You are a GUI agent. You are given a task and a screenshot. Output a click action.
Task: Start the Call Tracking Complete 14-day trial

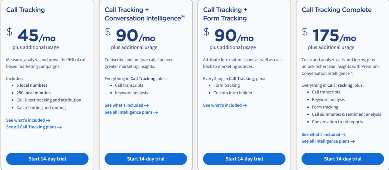tap(343, 159)
